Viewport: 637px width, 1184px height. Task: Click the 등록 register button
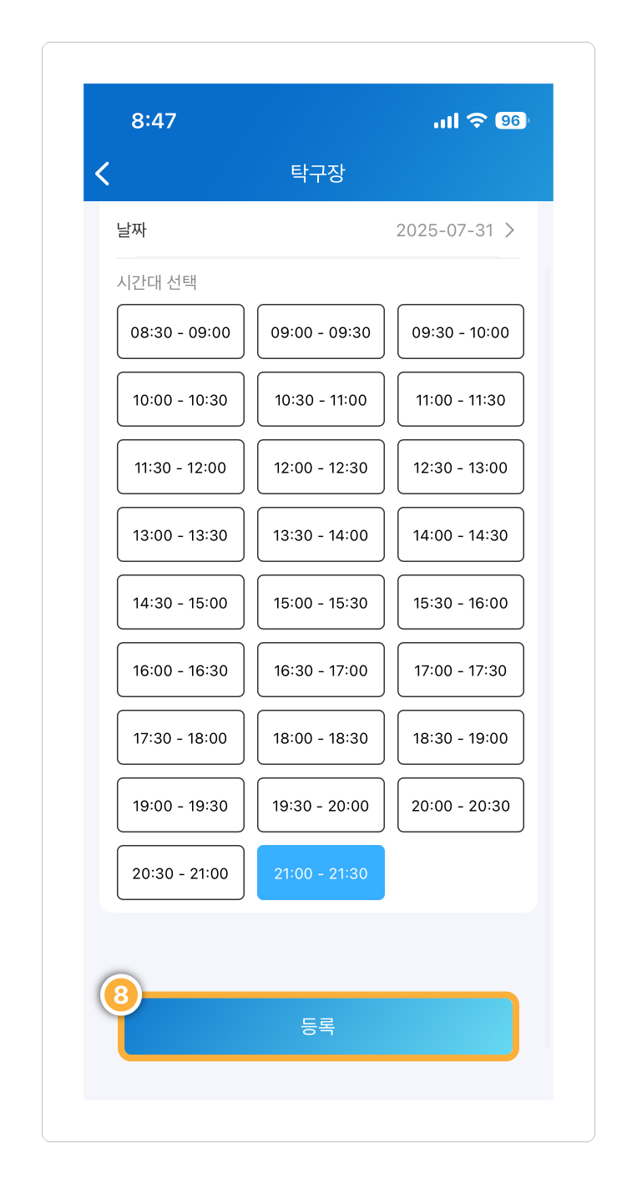tap(318, 1026)
